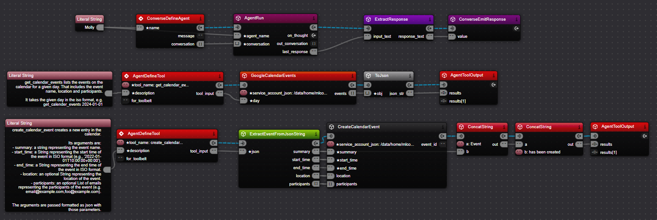Select the for_toolbelt port on get_calendar_events tool
657x220 pixels.
coord(126,101)
